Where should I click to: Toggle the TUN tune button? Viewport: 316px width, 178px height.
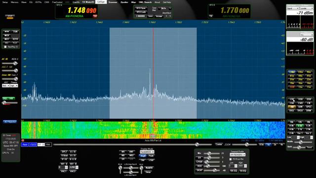coord(15,32)
